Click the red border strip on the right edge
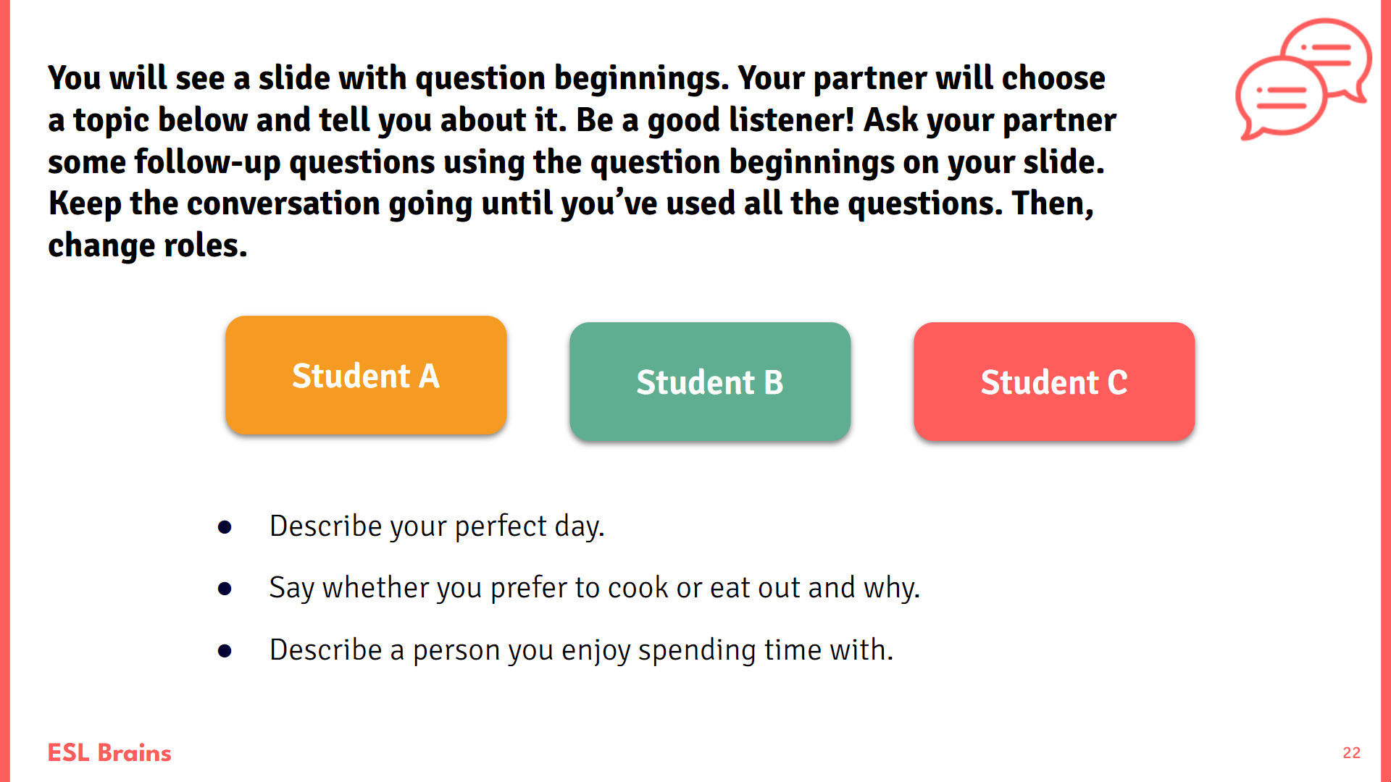Screen dimensions: 1391x782 (x=1386, y=391)
